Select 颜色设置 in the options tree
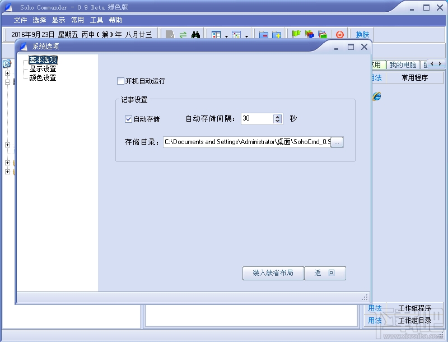Screen dimensions: 448x342 pyautogui.click(x=43, y=78)
